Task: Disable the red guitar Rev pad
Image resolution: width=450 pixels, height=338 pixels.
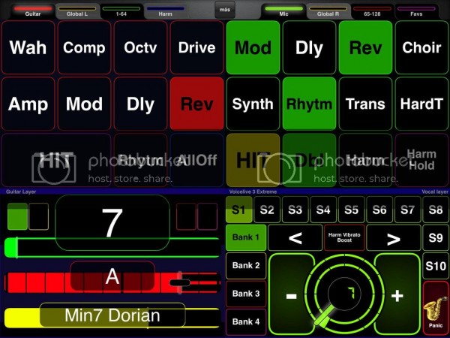Action: point(196,104)
